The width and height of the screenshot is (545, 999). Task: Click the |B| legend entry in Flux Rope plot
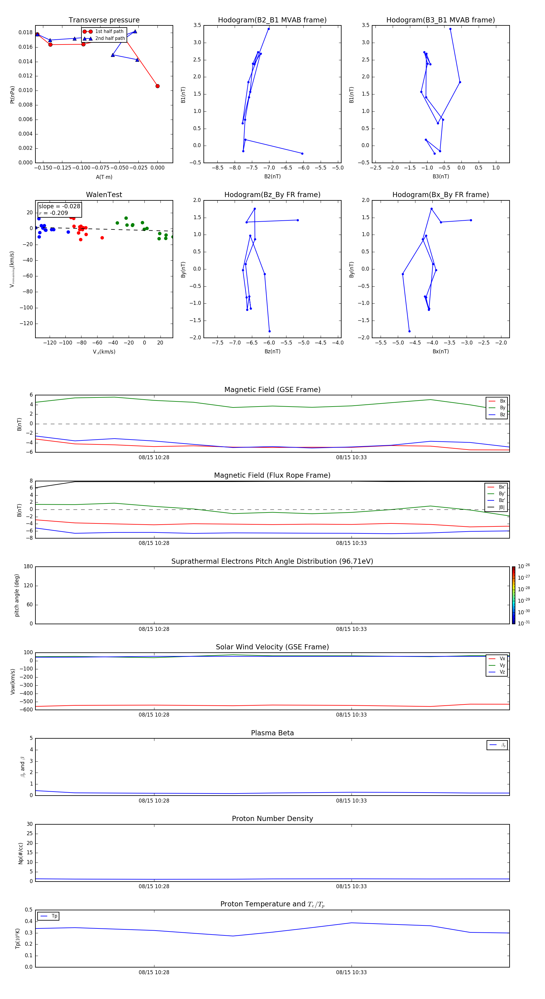click(x=496, y=507)
